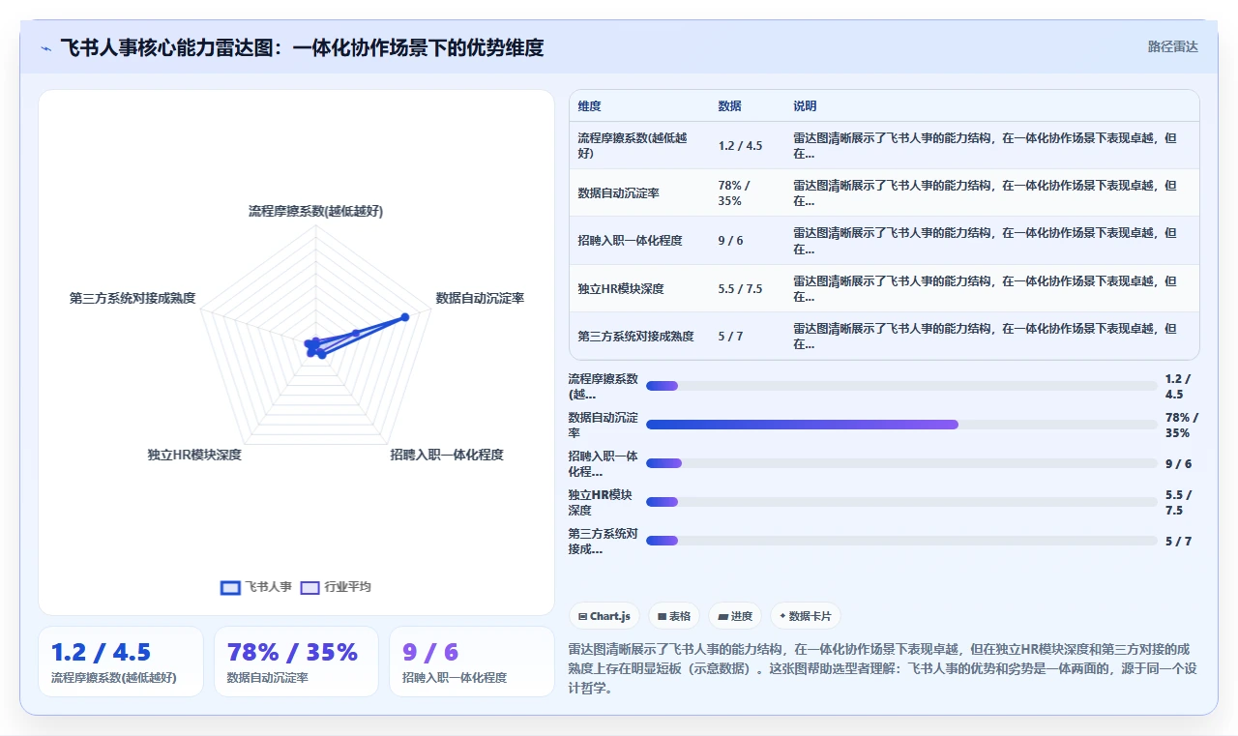Viewport: 1238px width, 736px height.
Task: Select the 数据自动沉淀率 table row
Action: (x=884, y=192)
